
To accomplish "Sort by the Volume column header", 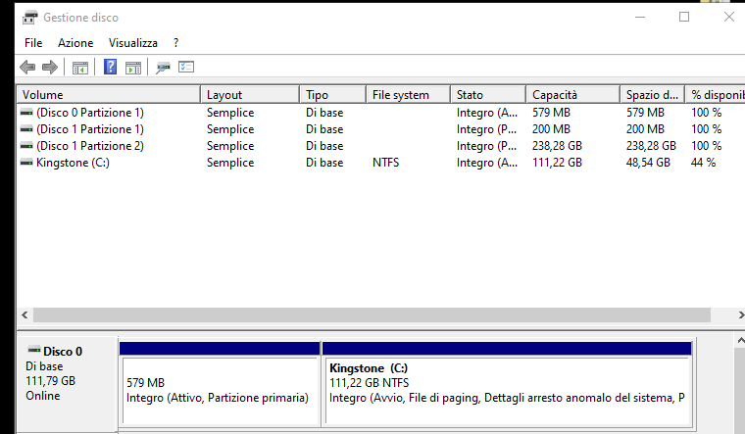I will (109, 94).
